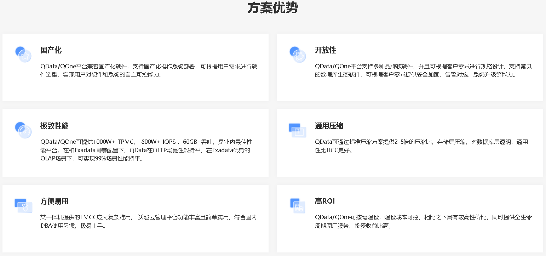Click the 国产化 star icon
Image resolution: width=546 pixels, height=256 pixels.
pos(23,55)
